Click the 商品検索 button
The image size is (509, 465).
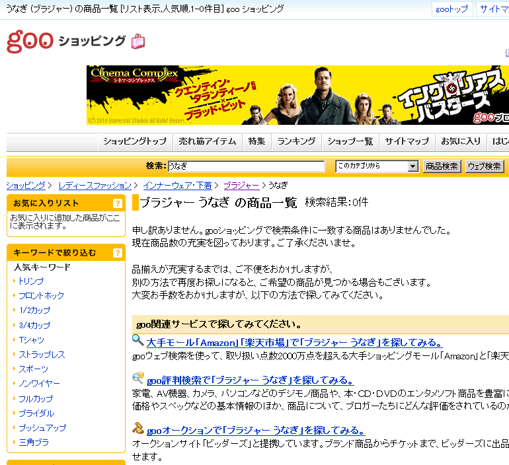click(x=442, y=166)
